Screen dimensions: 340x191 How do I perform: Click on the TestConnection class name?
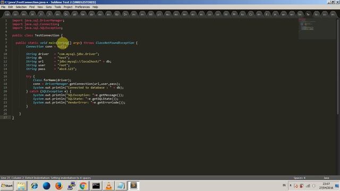(47, 36)
